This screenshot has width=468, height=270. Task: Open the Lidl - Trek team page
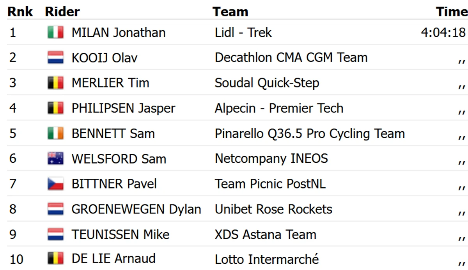pyautogui.click(x=243, y=32)
